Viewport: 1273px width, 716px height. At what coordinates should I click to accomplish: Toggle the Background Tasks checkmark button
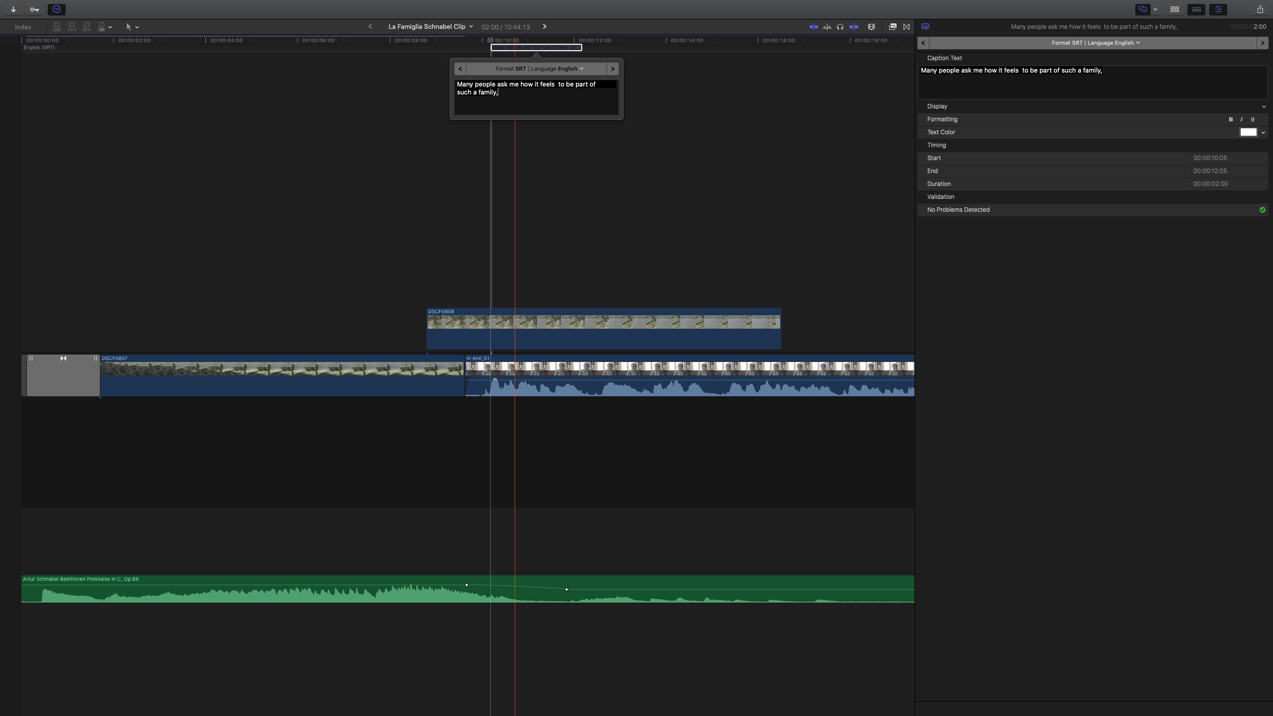57,9
